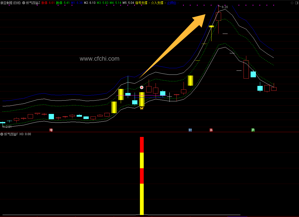Click the red plus-circle marker on chart
Image resolution: width=299 pixels, height=217 pixels.
click(142, 87)
